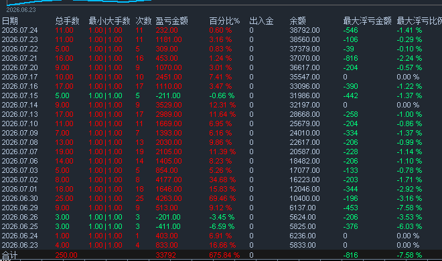Click the 日期 column header
This screenshot has width=442, height=261.
point(10,21)
